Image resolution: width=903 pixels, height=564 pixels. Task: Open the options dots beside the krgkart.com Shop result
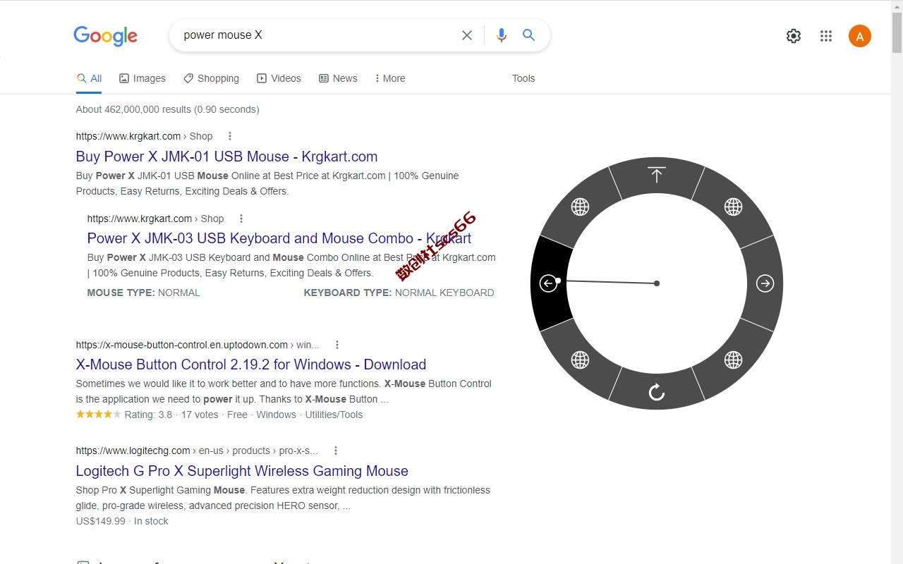(x=230, y=136)
